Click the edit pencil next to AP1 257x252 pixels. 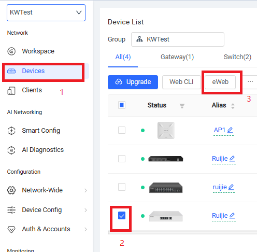[230, 130]
